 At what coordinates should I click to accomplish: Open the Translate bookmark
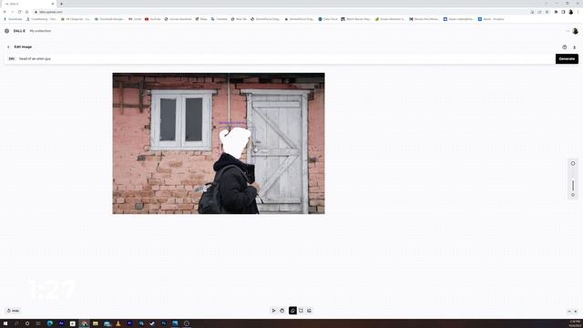[219, 19]
